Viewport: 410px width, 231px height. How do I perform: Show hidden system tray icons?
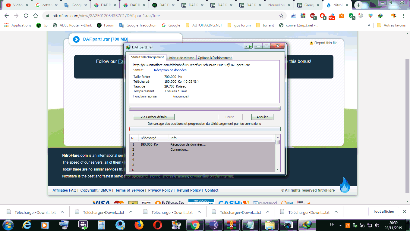(340, 225)
